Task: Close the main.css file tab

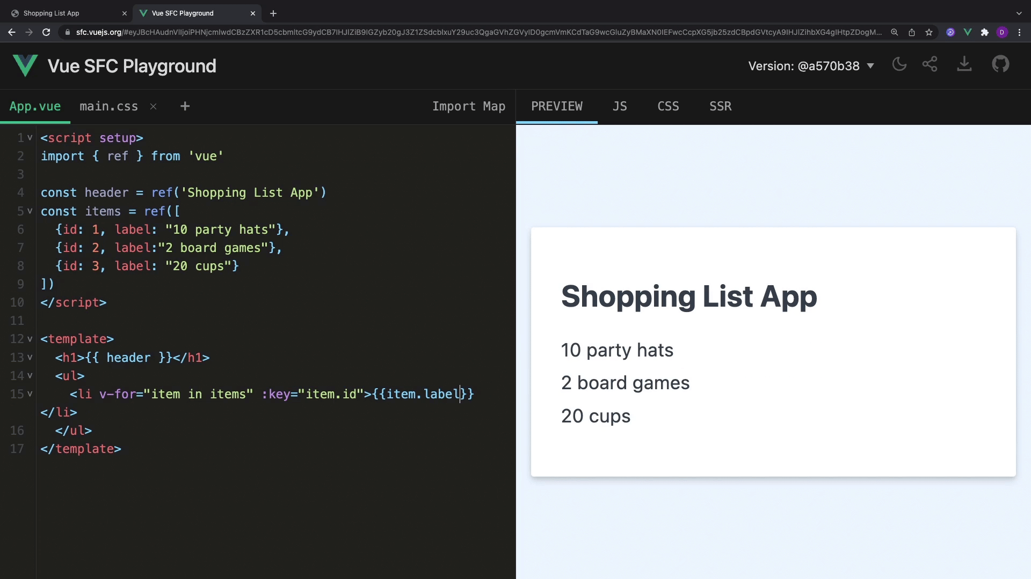Action: (154, 107)
